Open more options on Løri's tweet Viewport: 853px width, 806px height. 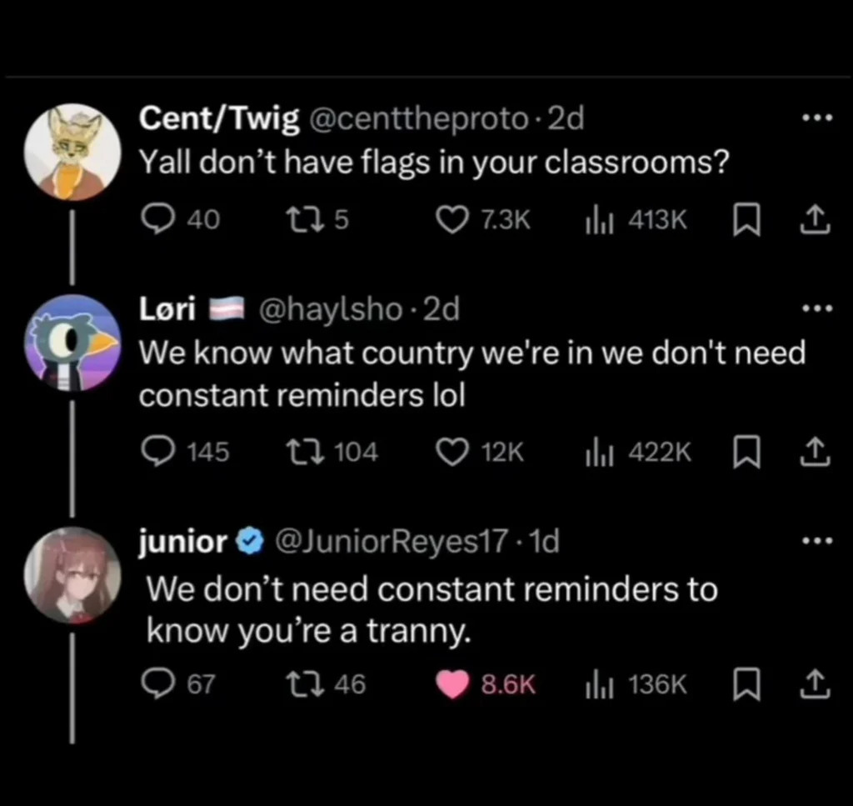(816, 309)
